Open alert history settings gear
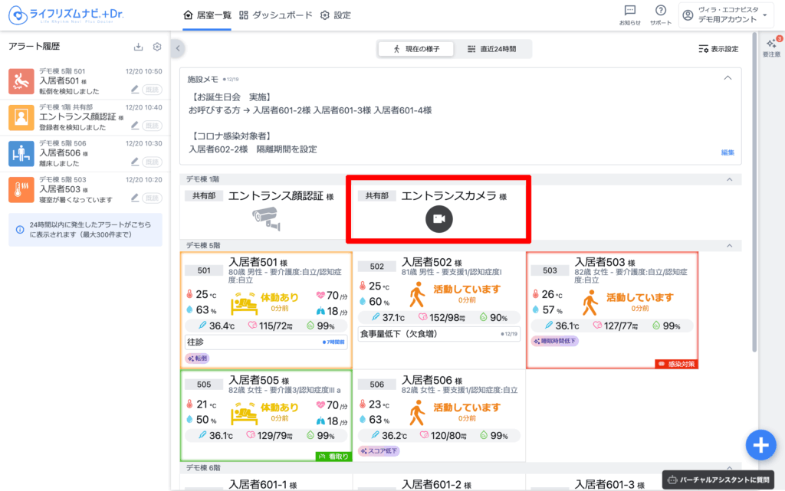 click(157, 47)
